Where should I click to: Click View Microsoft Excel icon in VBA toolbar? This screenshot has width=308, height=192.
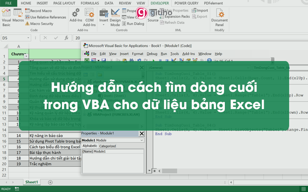[x=87, y=60]
